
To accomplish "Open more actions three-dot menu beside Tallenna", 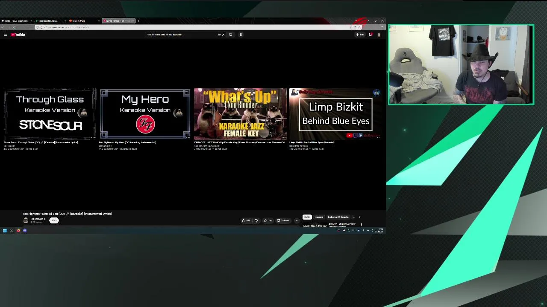I will 297,220.
